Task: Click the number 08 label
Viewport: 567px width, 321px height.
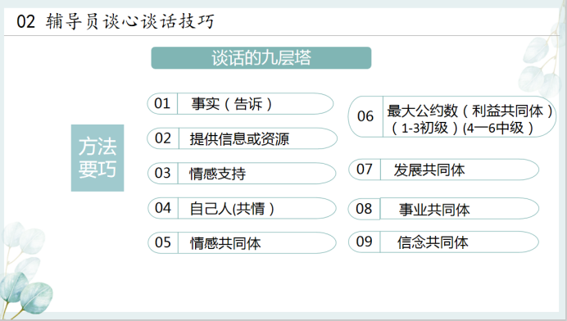Action: point(364,209)
